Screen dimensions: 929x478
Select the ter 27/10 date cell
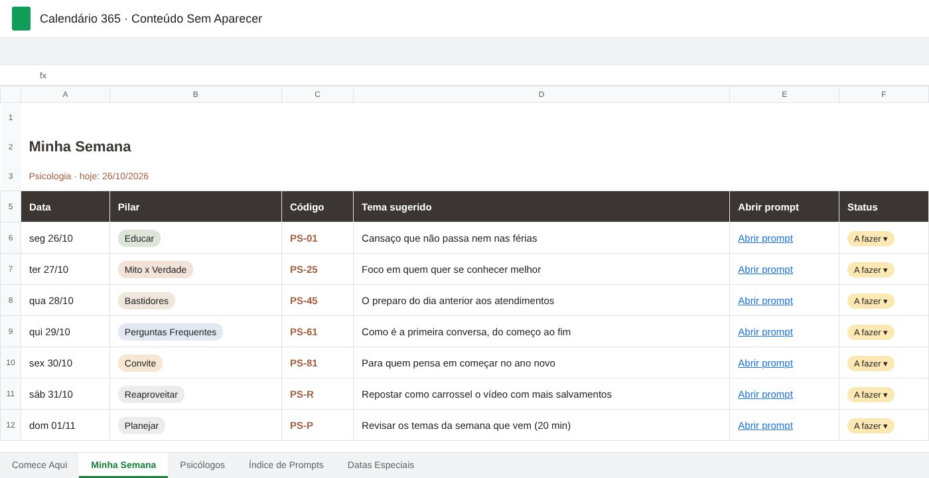[x=65, y=269]
